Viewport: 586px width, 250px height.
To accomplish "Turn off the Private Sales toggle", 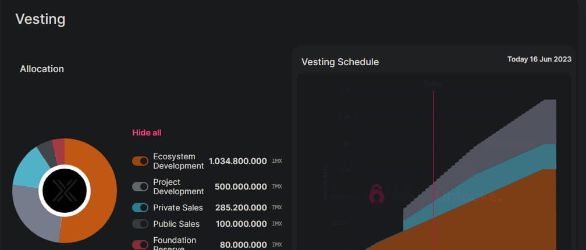I will click(x=140, y=208).
